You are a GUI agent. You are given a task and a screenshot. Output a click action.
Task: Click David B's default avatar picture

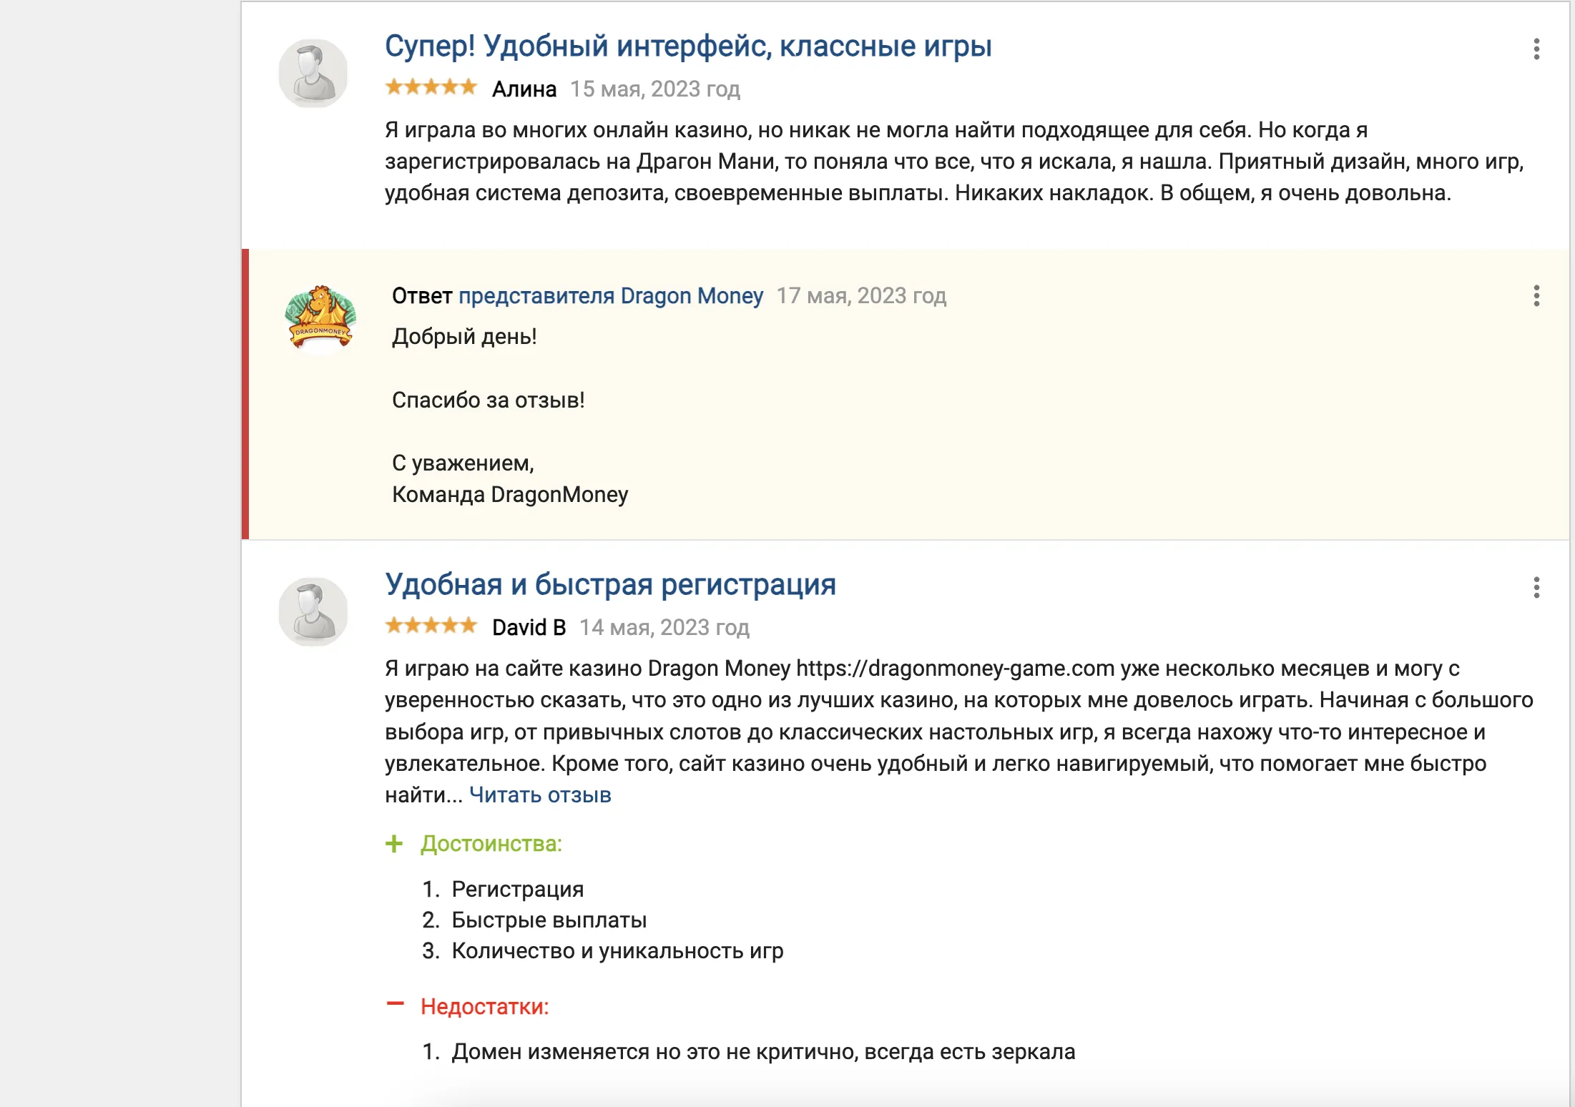click(313, 611)
